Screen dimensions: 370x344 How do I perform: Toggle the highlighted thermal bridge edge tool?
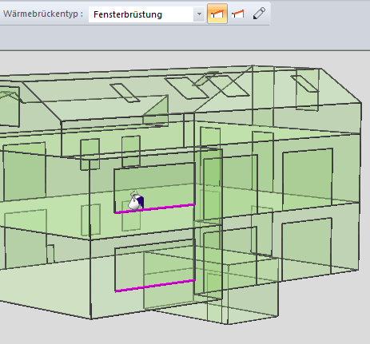(217, 14)
